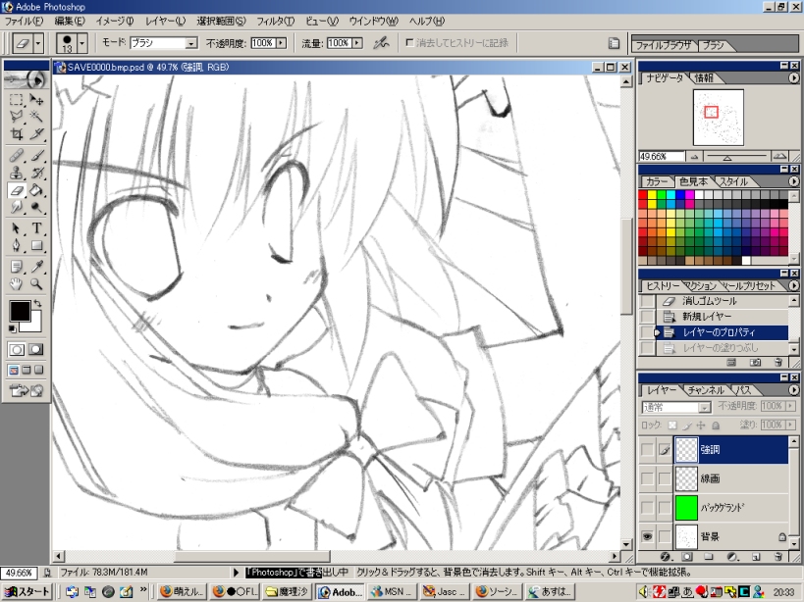Screen dimensions: 804x602
Task: Open the Navigator panel flyout menu
Action: click(793, 77)
